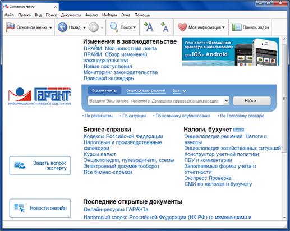This screenshot has height=231, width=290.
Task: Click the Задать вопрос эксперту button
Action: [x=40, y=165]
